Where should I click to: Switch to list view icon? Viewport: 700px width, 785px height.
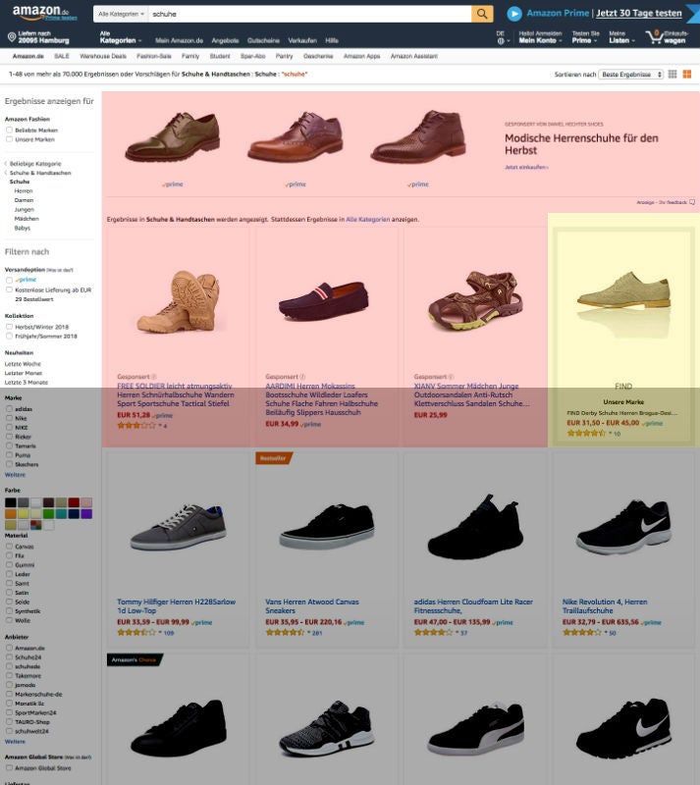click(673, 75)
